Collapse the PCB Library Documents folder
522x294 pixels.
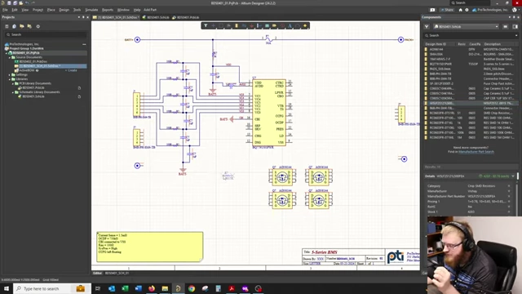[13, 83]
